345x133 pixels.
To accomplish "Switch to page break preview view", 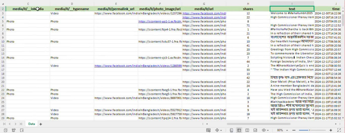I will (x=247, y=130).
